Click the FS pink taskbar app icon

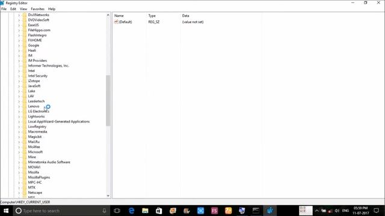[x=214, y=211]
